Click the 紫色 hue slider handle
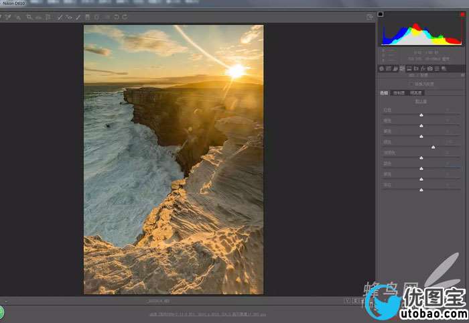 [421, 179]
